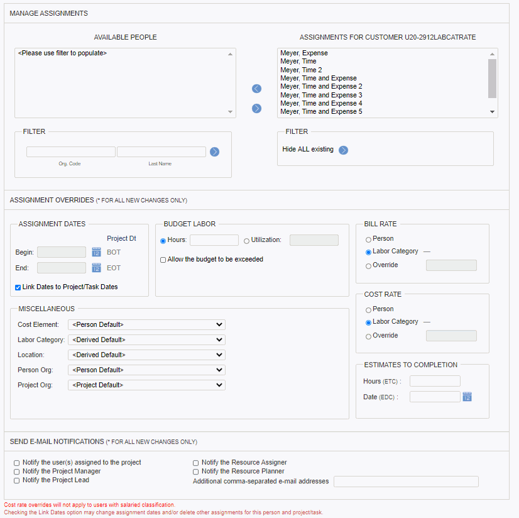Screen dimensions: 519x518
Task: Select 'Meyer, Expense' in assignments list
Action: [304, 53]
